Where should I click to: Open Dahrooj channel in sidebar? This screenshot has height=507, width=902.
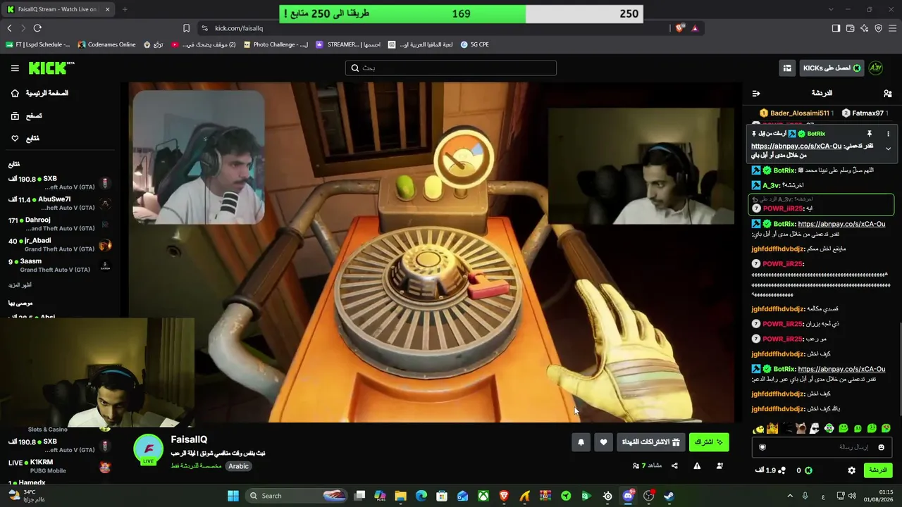pyautogui.click(x=59, y=224)
